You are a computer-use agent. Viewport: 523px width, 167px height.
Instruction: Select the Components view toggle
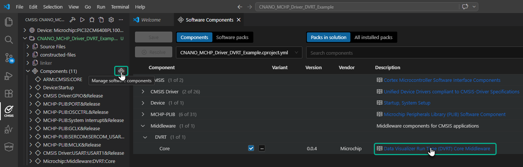pyautogui.click(x=194, y=37)
